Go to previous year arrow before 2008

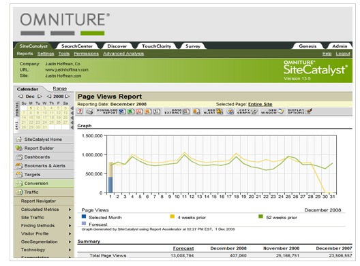(49, 97)
